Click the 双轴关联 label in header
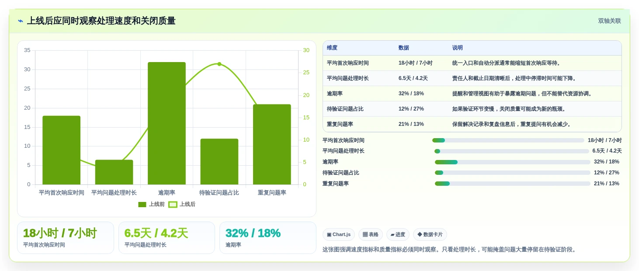The height and width of the screenshot is (271, 639). [609, 21]
